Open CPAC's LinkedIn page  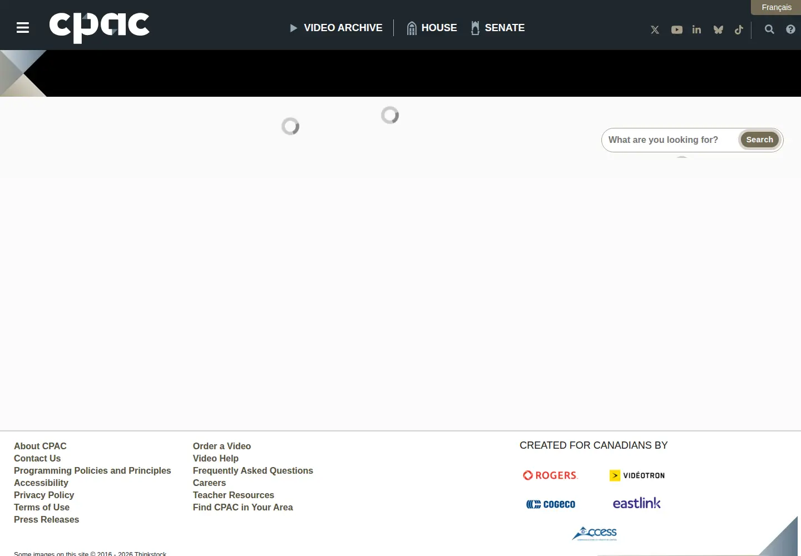[x=696, y=30]
